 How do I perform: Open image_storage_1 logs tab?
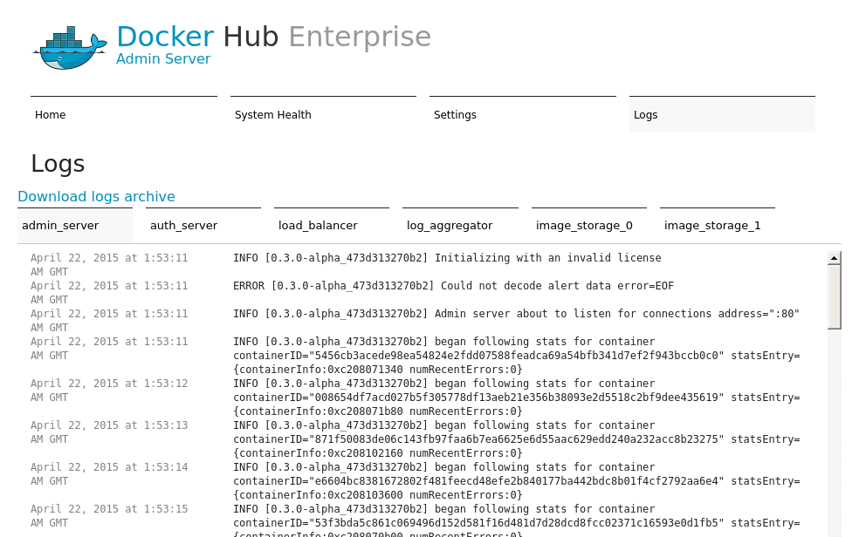[717, 225]
